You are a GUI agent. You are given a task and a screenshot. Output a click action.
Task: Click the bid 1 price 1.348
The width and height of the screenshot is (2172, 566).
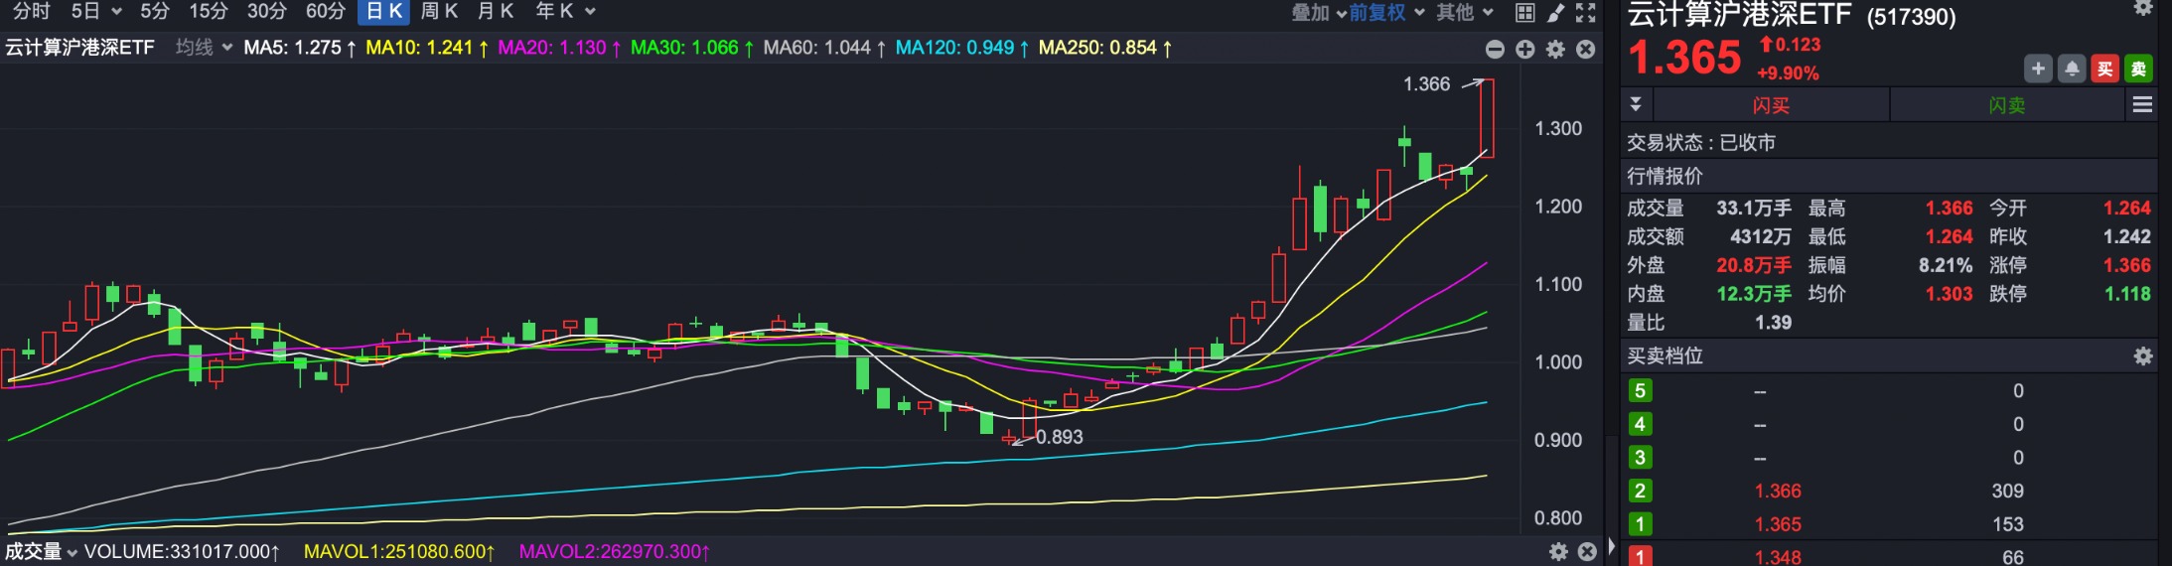(x=1778, y=557)
